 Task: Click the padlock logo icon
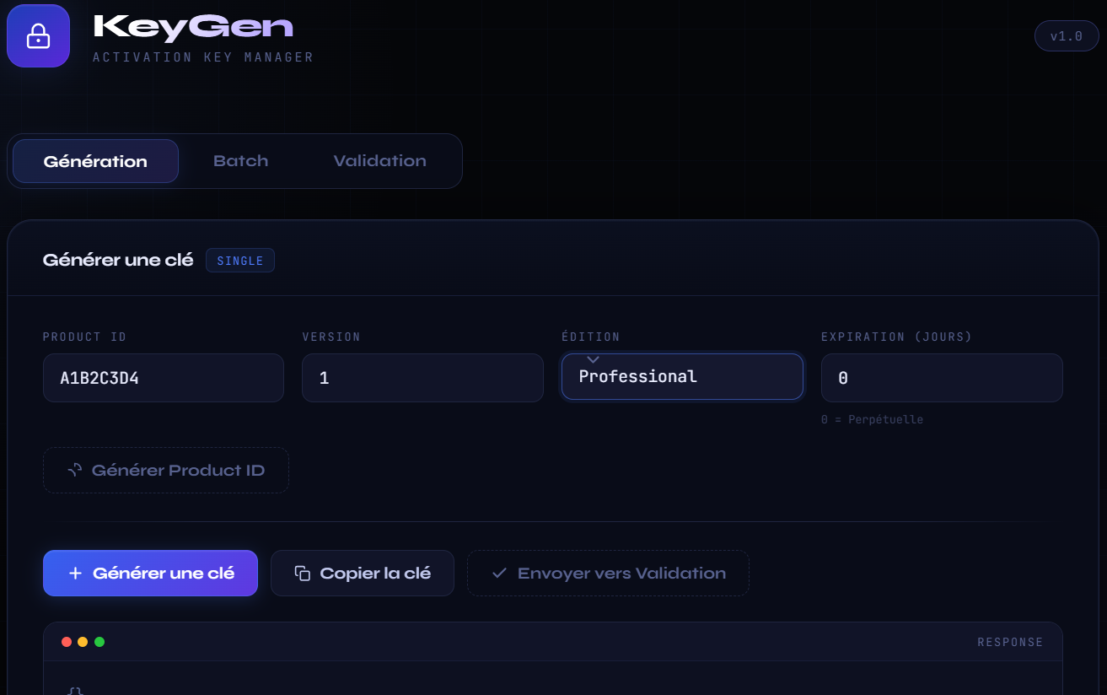pyautogui.click(x=38, y=36)
